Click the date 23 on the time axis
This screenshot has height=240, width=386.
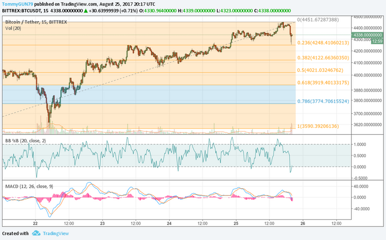[103, 223]
